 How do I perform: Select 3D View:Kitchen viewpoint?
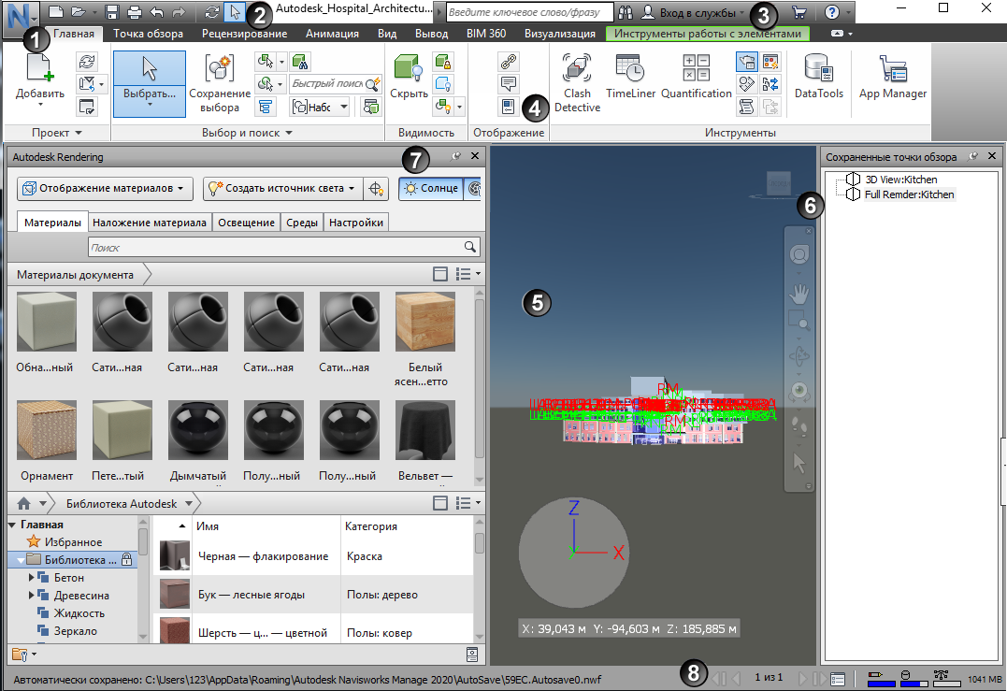click(x=900, y=180)
